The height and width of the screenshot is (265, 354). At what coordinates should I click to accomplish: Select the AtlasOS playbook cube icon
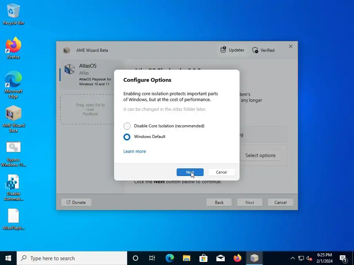69,69
